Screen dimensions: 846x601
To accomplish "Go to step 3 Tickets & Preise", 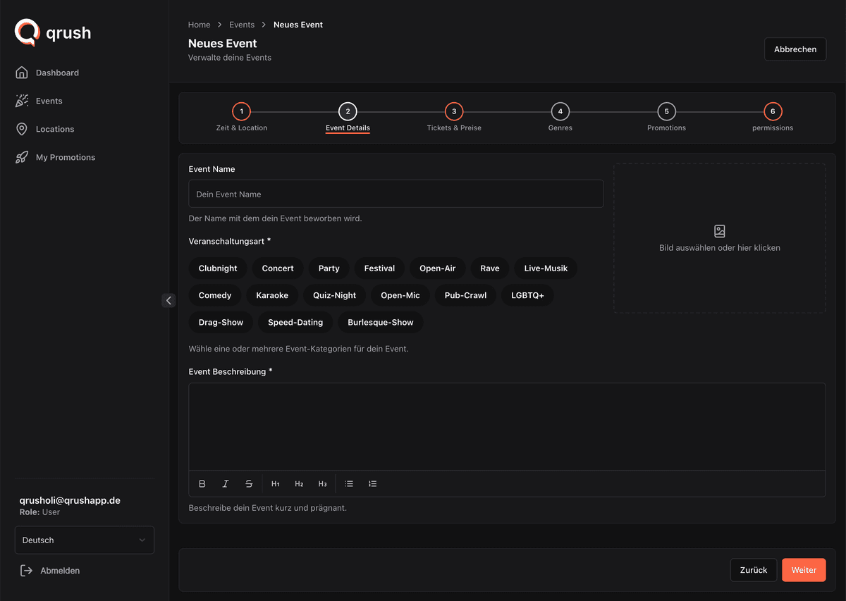I will [454, 118].
